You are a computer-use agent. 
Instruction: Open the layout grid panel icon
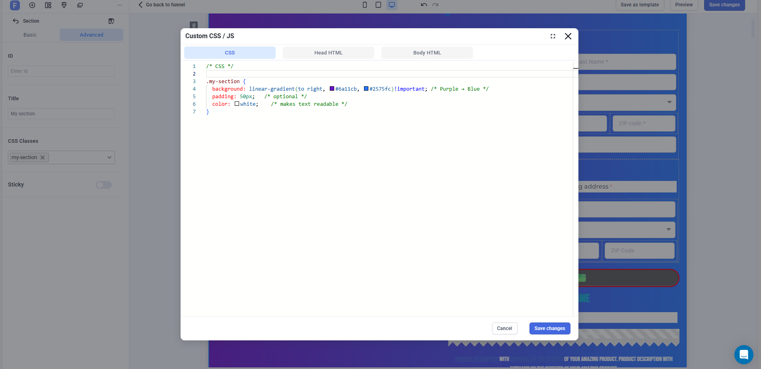[x=48, y=5]
